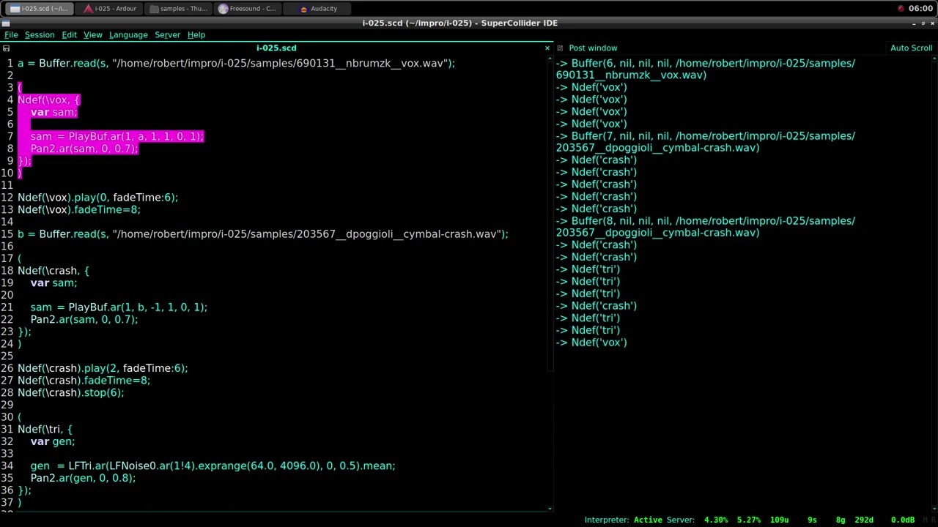938x527 pixels.
Task: Click the 292d synthdef count status
Action: click(x=864, y=520)
